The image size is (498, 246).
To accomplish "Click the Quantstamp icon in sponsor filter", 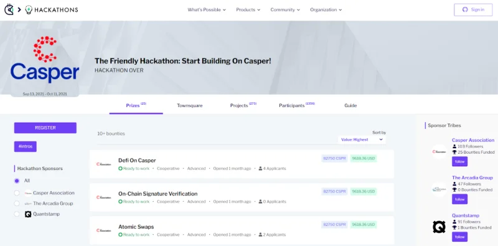I will click(28, 214).
